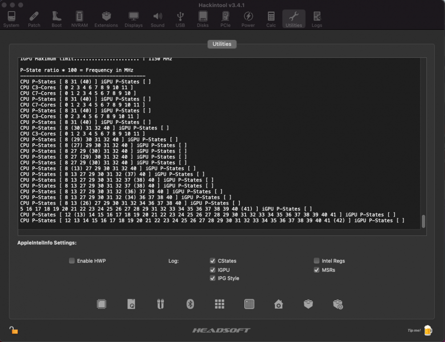Enable the HWP checkbox
The height and width of the screenshot is (342, 445).
tap(72, 261)
